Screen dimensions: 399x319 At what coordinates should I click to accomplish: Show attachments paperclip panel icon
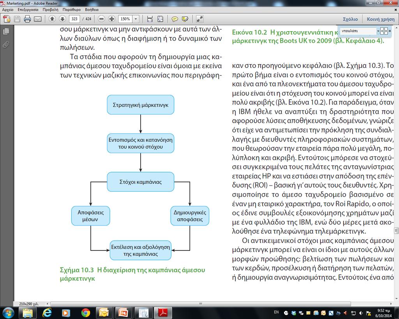6,45
